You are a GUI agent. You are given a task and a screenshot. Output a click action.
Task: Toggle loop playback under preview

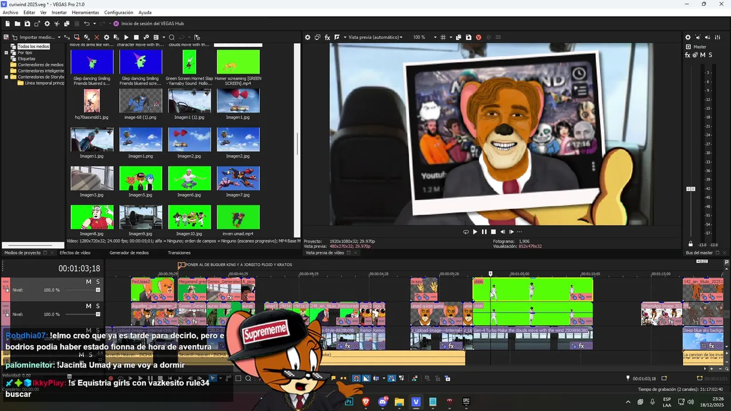tap(465, 232)
